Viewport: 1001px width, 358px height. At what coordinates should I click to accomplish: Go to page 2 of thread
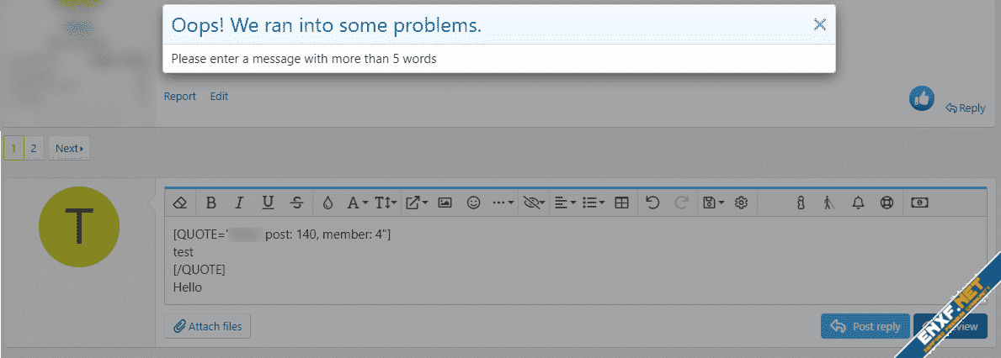click(x=34, y=149)
